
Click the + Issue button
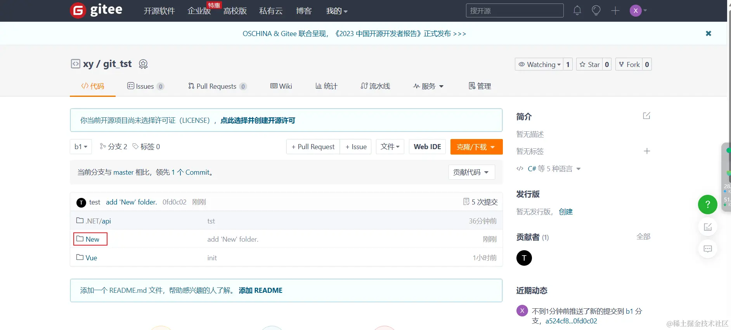point(356,147)
